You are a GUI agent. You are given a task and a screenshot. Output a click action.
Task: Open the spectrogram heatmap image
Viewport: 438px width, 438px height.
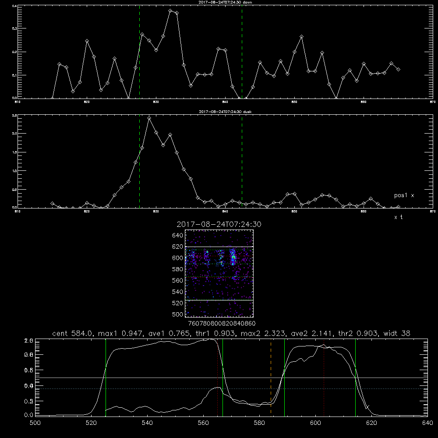219,273
